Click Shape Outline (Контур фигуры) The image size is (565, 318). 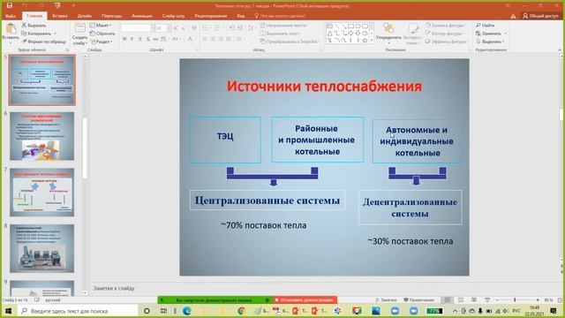point(444,34)
